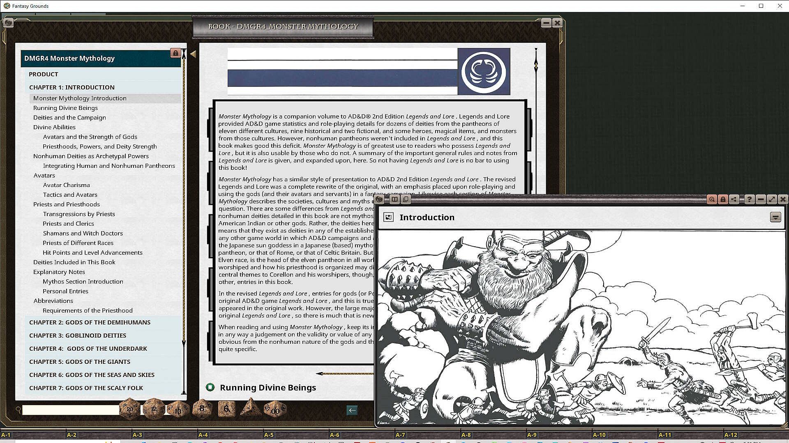The height and width of the screenshot is (443, 789).
Task: Open the PRODUCT section in the index
Action: pos(103,74)
